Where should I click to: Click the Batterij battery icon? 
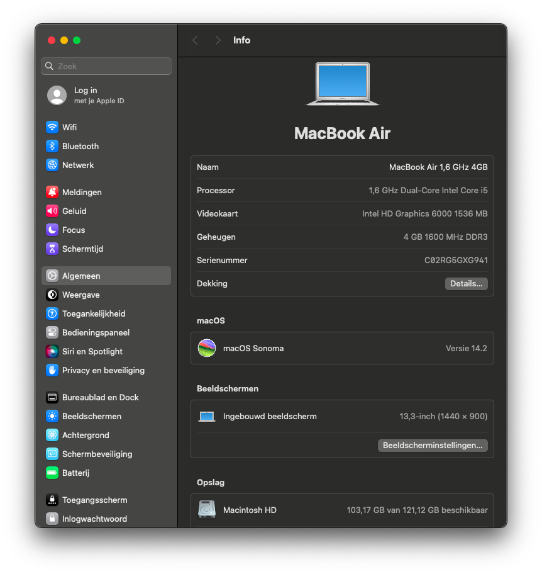coord(52,473)
